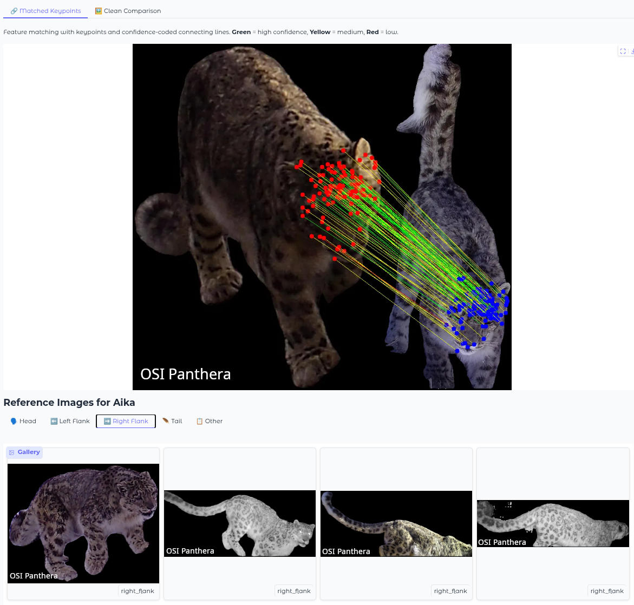This screenshot has height=605, width=634.
Task: Click the fullscreen expand icon above the match image
Action: 623,51
